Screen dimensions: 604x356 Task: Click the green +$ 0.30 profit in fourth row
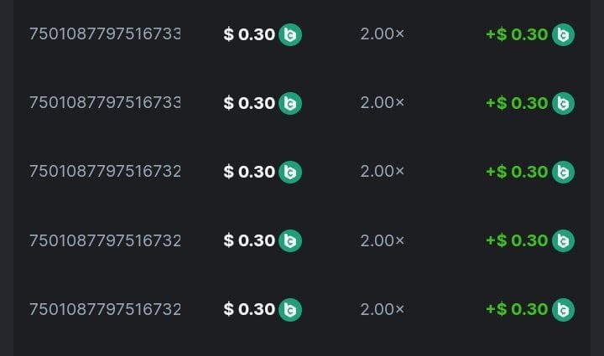click(x=516, y=240)
